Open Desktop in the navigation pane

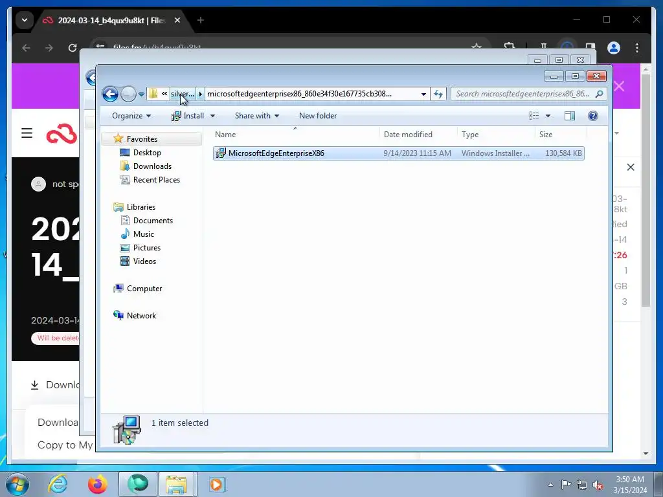(147, 153)
